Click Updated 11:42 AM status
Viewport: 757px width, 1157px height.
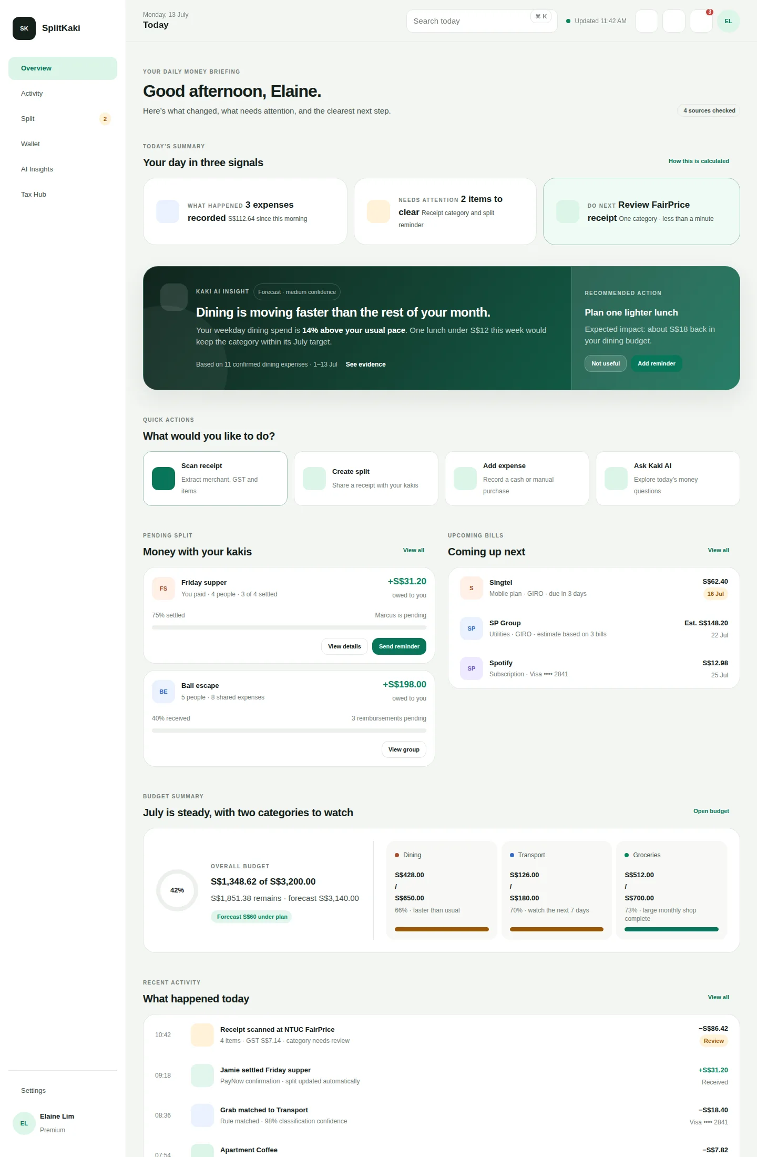coord(596,21)
